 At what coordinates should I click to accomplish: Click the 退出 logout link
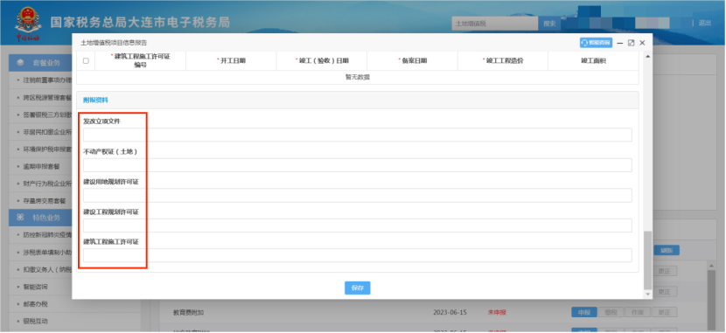(x=704, y=23)
